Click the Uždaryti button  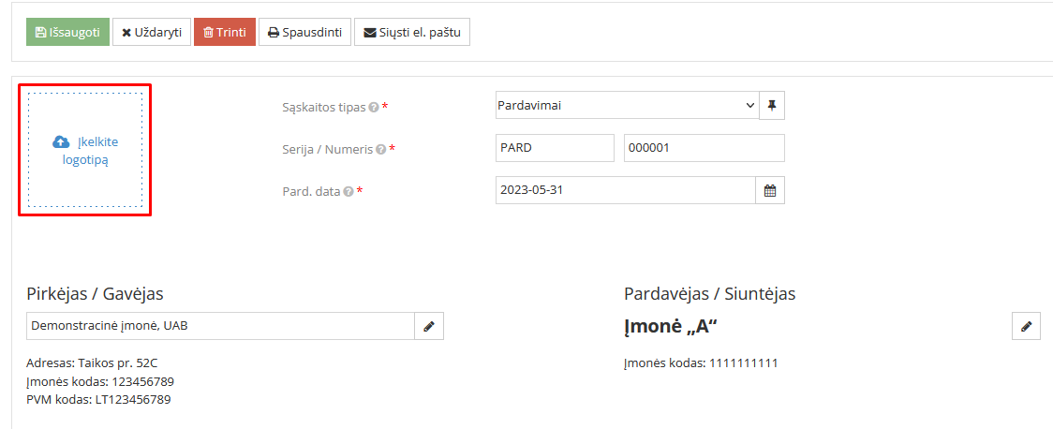click(x=152, y=32)
